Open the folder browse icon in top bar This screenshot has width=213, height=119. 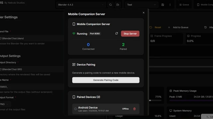(118, 5)
